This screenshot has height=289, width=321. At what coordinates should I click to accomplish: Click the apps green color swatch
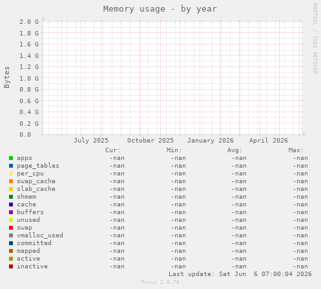(x=11, y=158)
